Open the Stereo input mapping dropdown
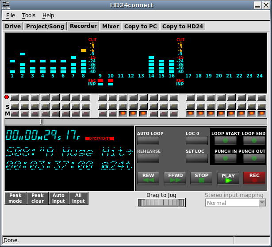 tap(235, 203)
